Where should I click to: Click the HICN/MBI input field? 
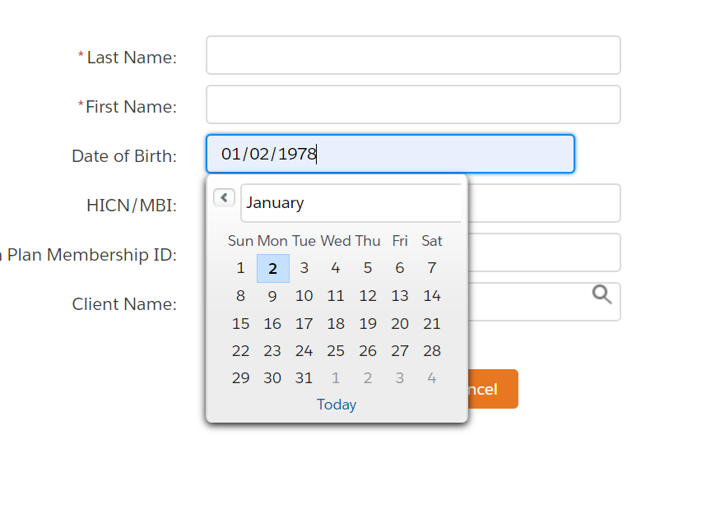(543, 203)
